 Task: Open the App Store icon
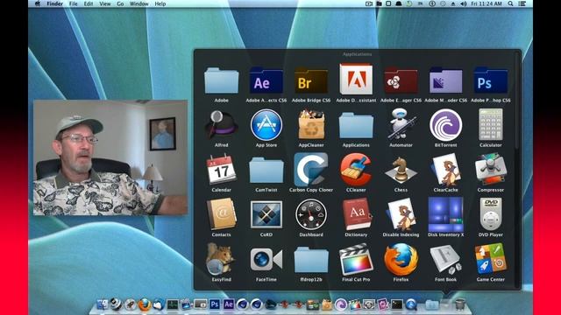pyautogui.click(x=266, y=125)
